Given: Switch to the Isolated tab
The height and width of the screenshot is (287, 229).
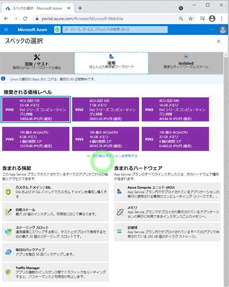Looking at the screenshot, I should click(186, 63).
